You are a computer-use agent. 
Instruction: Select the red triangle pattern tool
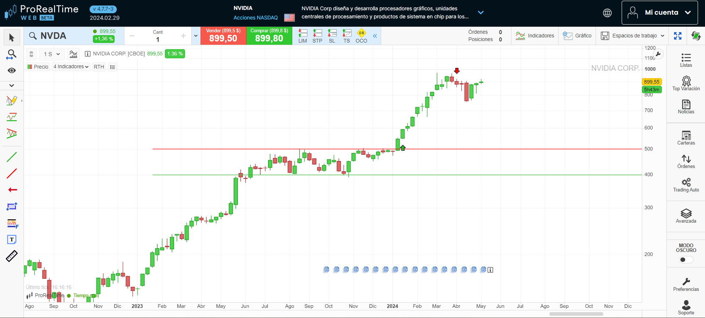pyautogui.click(x=12, y=134)
